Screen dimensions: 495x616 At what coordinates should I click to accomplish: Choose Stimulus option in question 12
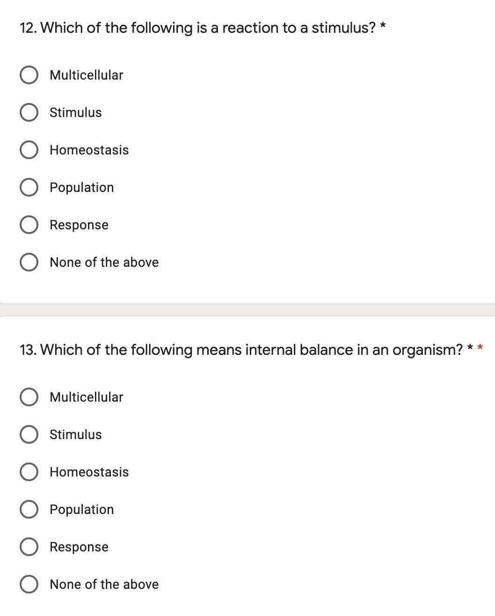(29, 112)
